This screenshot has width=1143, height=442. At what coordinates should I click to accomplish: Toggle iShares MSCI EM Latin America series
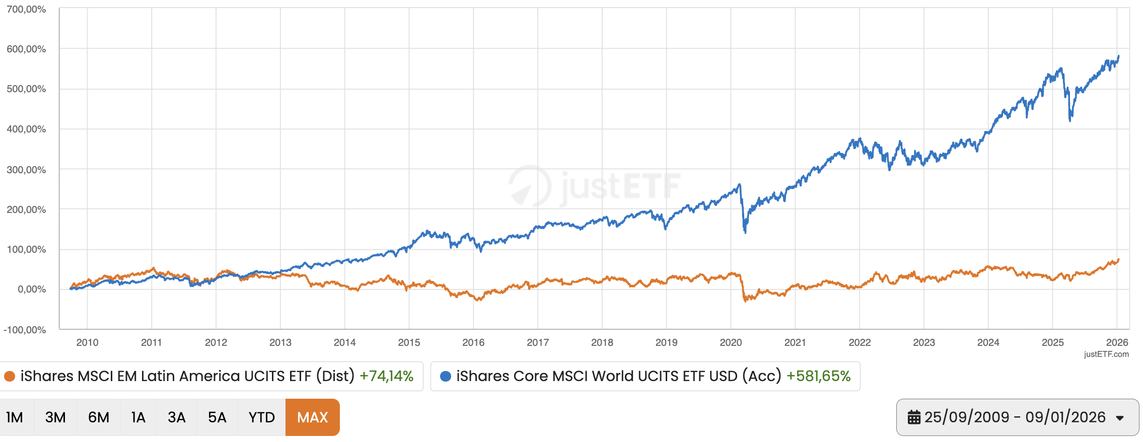(x=187, y=376)
